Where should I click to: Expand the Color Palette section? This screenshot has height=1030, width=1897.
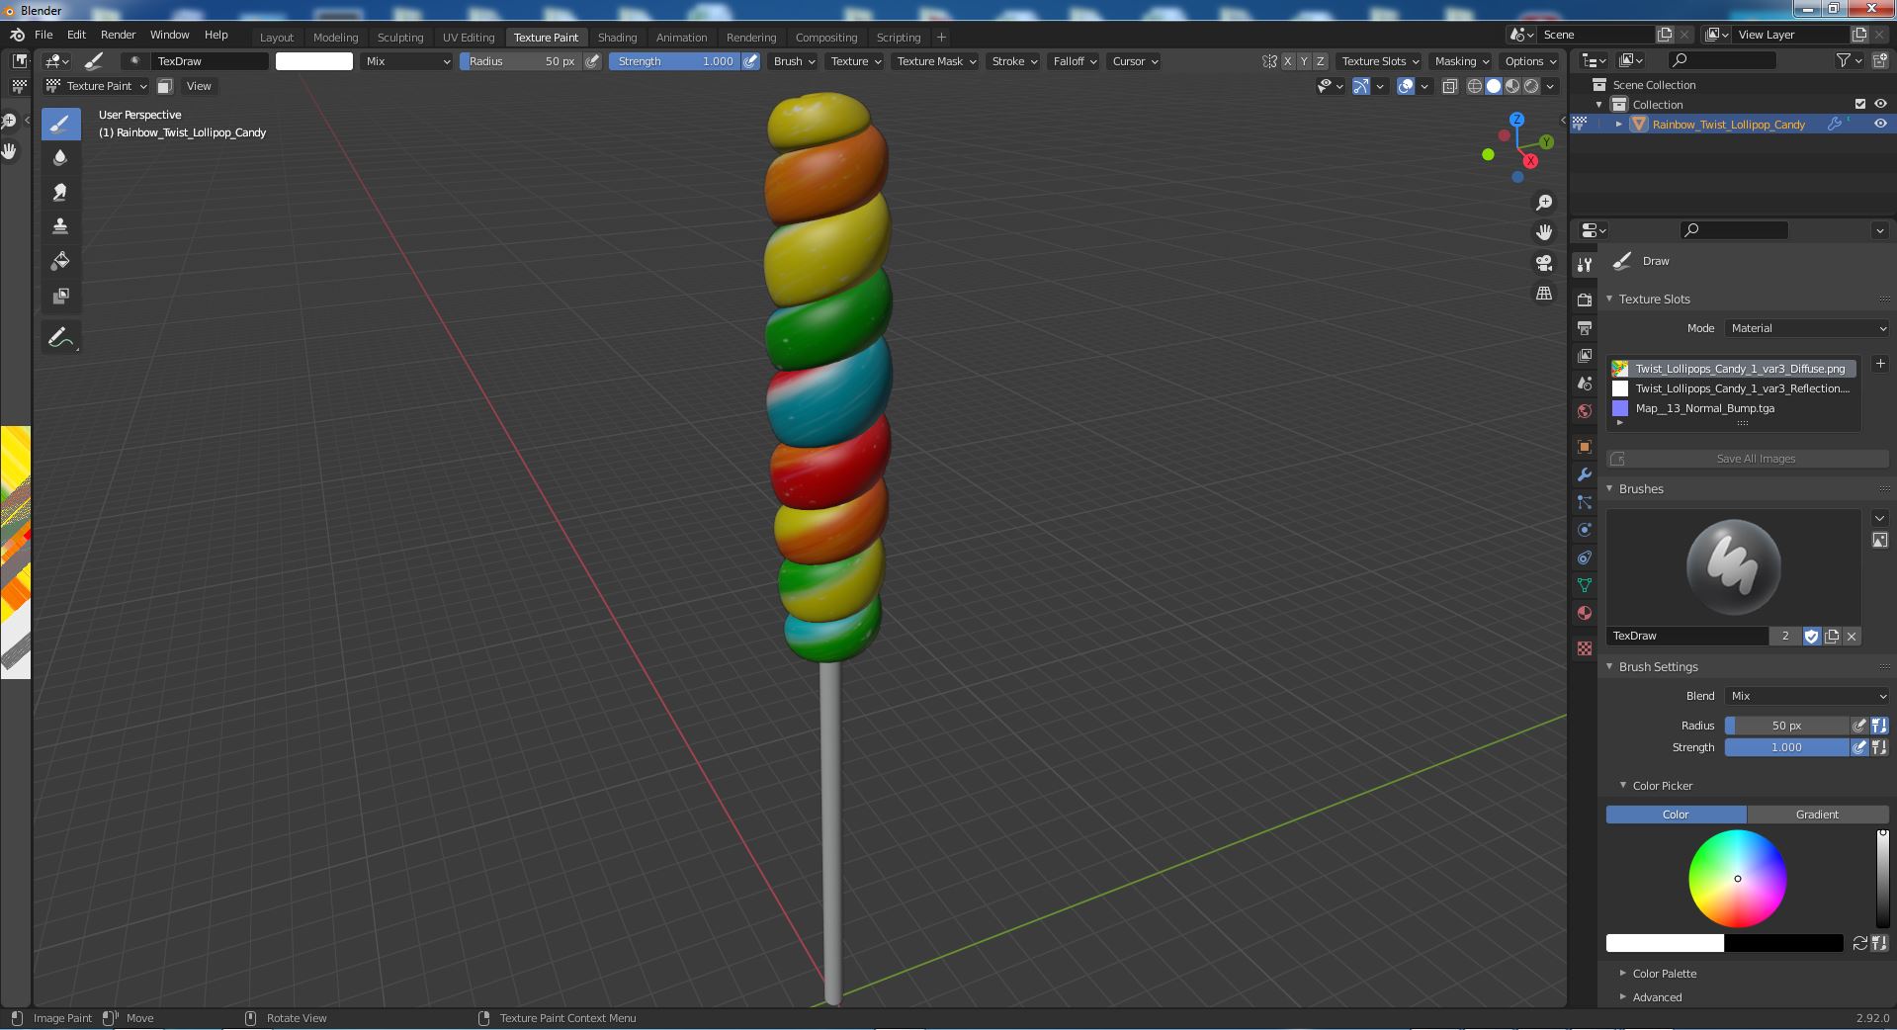tap(1664, 974)
